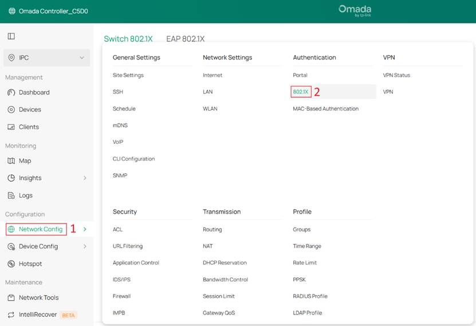476x326 pixels.
Task: Click the Hotspot icon in sidebar
Action: [11, 264]
